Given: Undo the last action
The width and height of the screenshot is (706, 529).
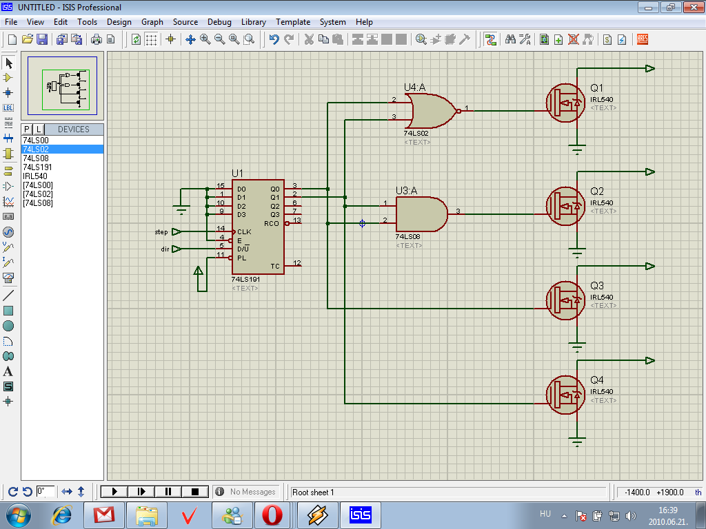Looking at the screenshot, I should pyautogui.click(x=274, y=39).
